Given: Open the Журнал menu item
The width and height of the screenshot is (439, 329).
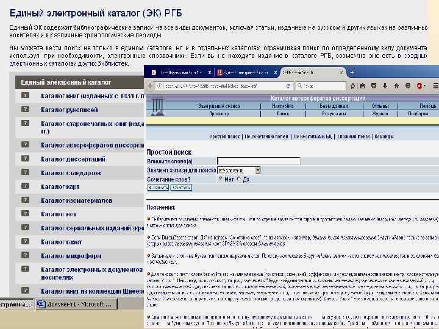Looking at the screenshot, I should tap(380, 113).
